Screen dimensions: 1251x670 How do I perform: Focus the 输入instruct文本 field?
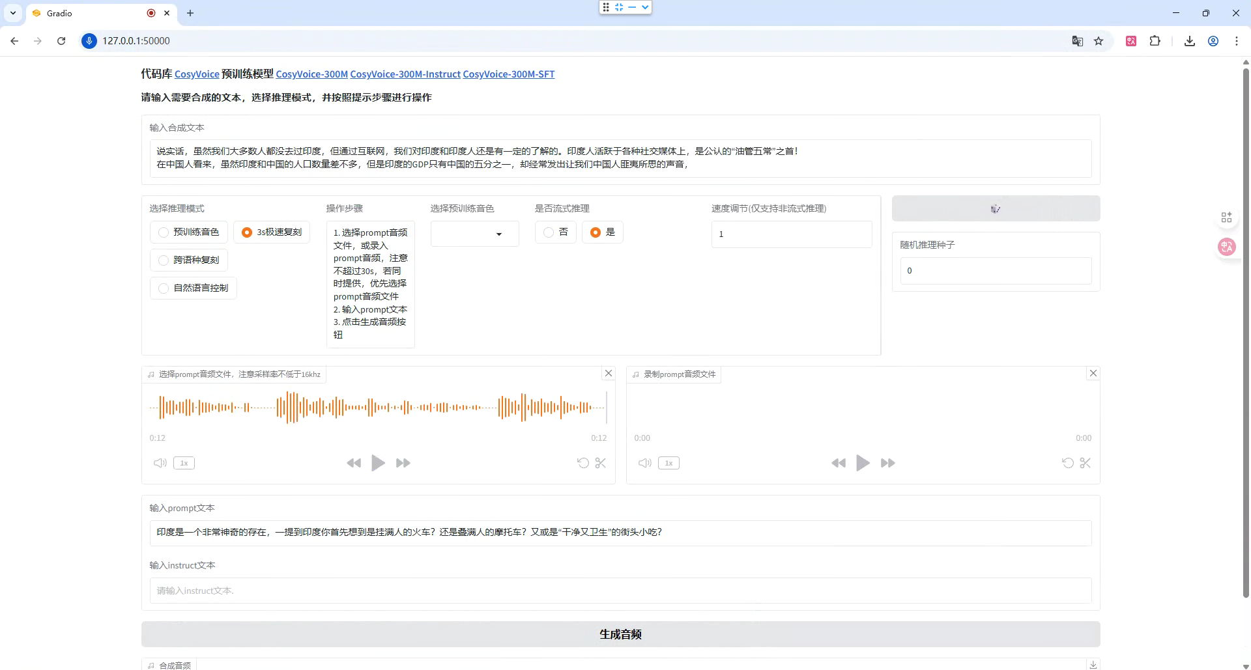[620, 591]
